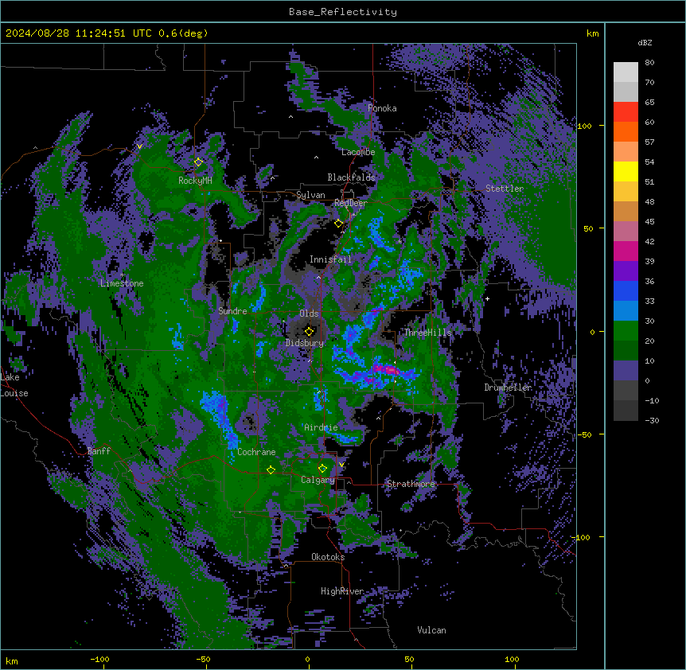Click the Vulcan label

pyautogui.click(x=431, y=630)
